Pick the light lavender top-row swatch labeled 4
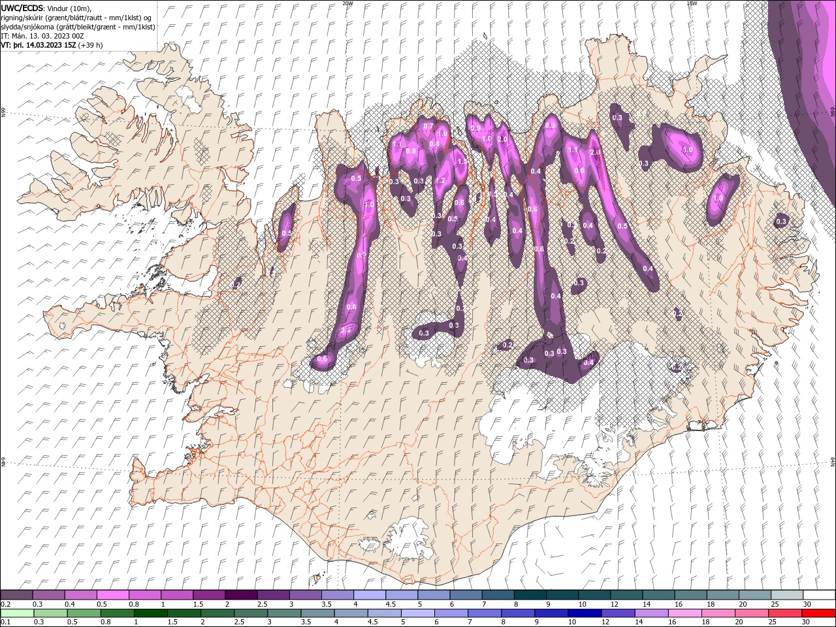The width and height of the screenshot is (836, 627). click(x=370, y=595)
